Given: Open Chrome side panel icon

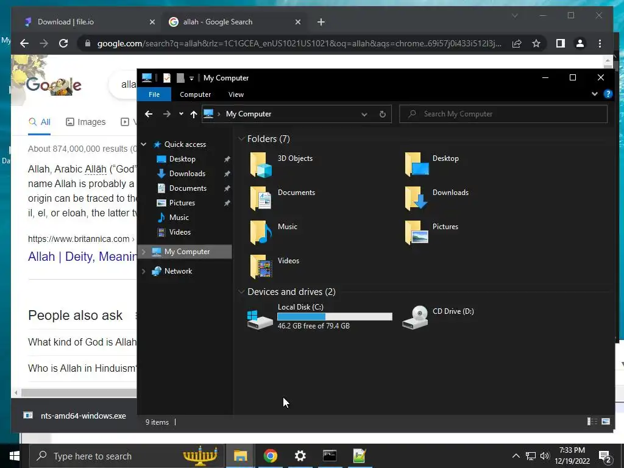Looking at the screenshot, I should pyautogui.click(x=561, y=43).
